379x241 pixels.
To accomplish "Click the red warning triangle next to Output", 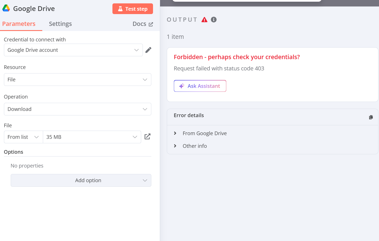I will click(205, 19).
